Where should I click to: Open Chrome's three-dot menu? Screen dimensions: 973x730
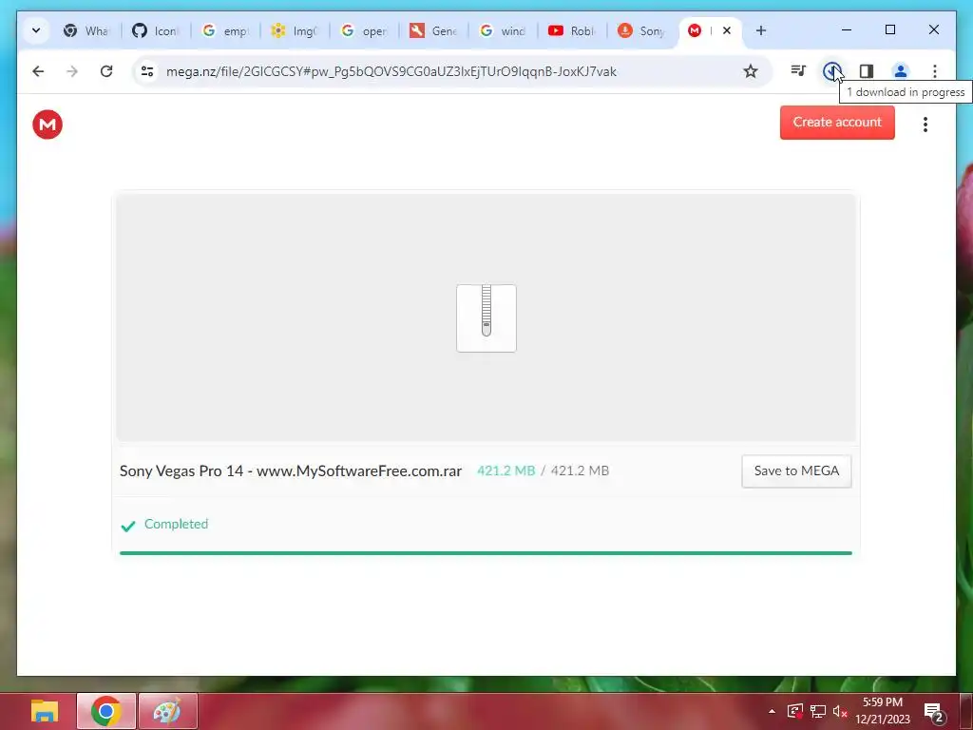tap(935, 71)
